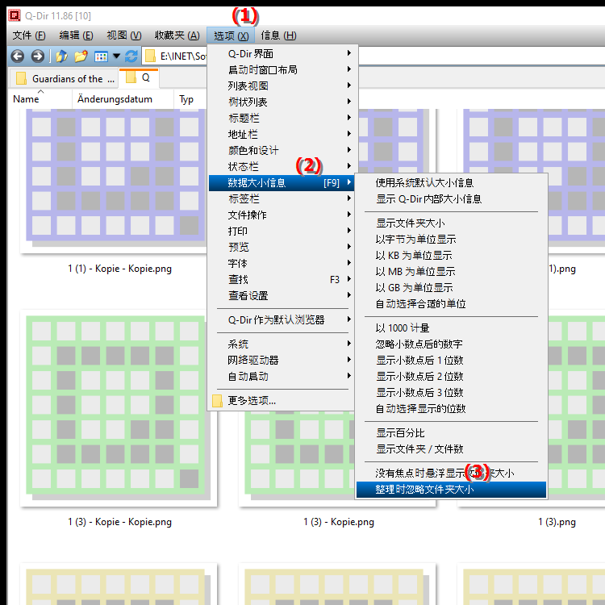Choose 忽略小数点后的数字
The image size is (605, 605).
point(451,344)
